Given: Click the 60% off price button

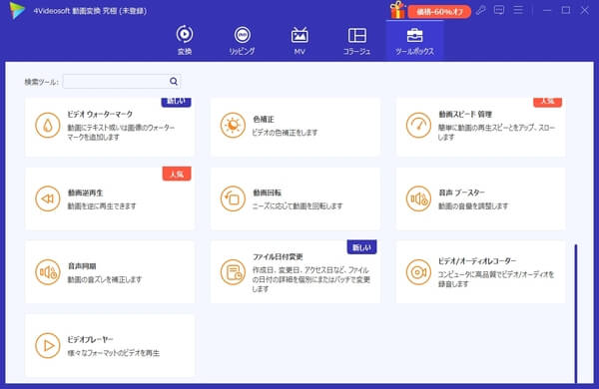Looking at the screenshot, I should [x=439, y=12].
